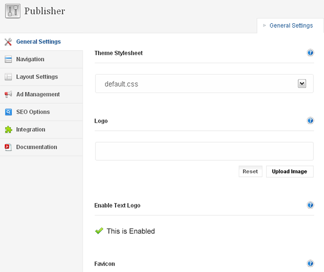Show help for Favicon option
Screen dimensions: 324x272
tap(310, 264)
